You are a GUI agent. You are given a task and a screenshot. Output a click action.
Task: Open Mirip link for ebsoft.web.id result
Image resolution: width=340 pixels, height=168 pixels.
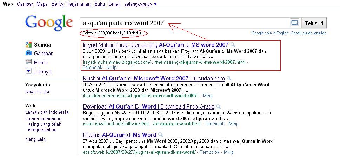tap(228, 152)
